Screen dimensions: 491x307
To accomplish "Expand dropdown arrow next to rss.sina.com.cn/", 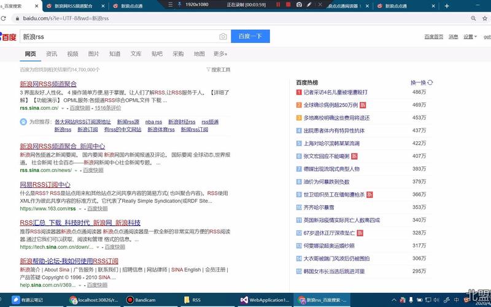I will coord(63,109).
